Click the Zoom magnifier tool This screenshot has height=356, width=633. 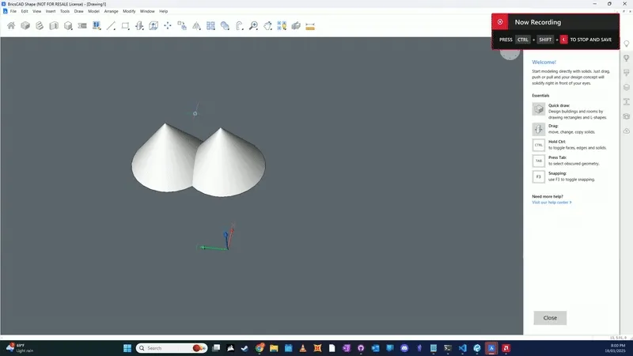point(253,26)
